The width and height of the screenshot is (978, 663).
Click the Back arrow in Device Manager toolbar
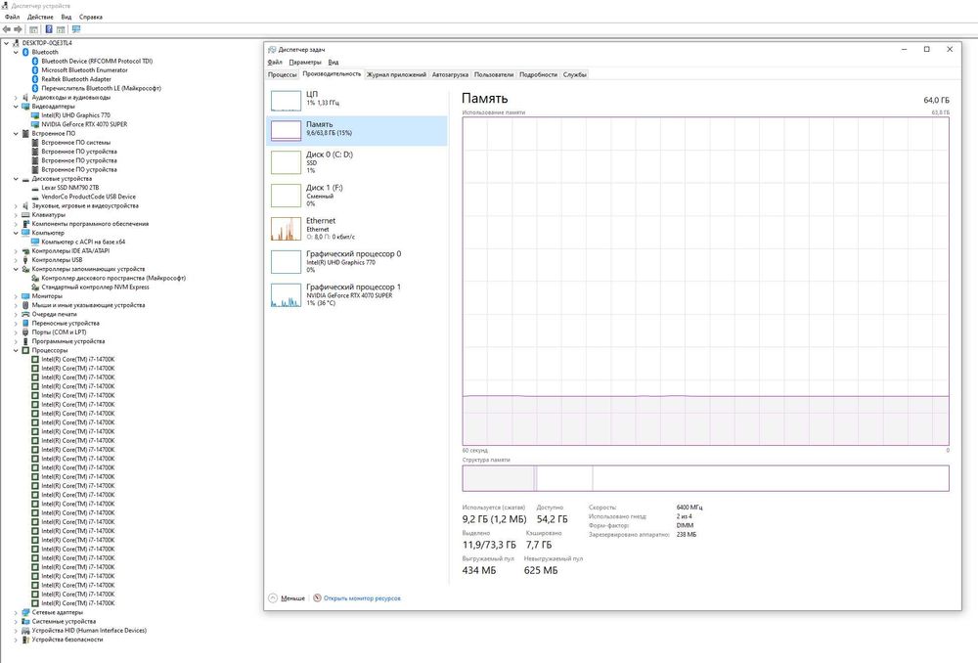pyautogui.click(x=6, y=29)
